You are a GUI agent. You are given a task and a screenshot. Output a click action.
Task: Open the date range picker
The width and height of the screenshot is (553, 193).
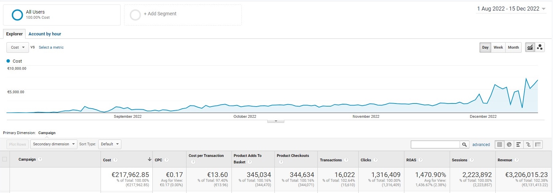(511, 9)
